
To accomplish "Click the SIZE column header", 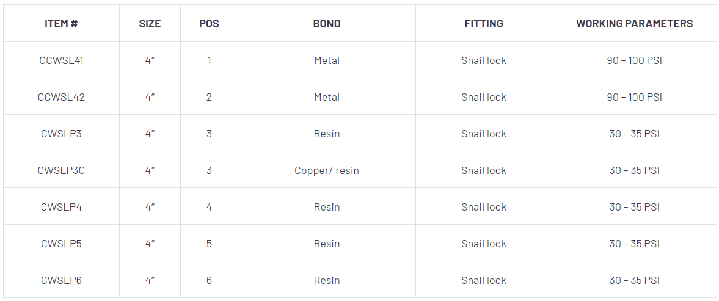I will pos(150,24).
